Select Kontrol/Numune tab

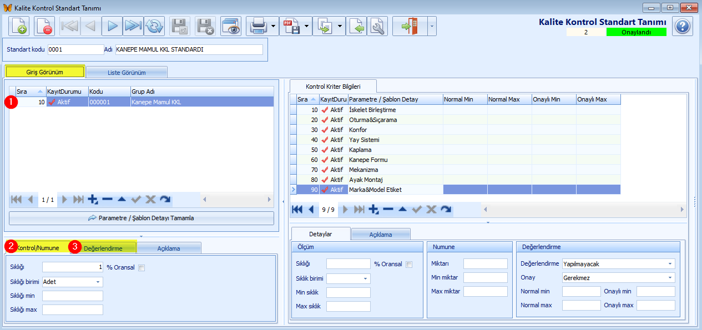37,247
